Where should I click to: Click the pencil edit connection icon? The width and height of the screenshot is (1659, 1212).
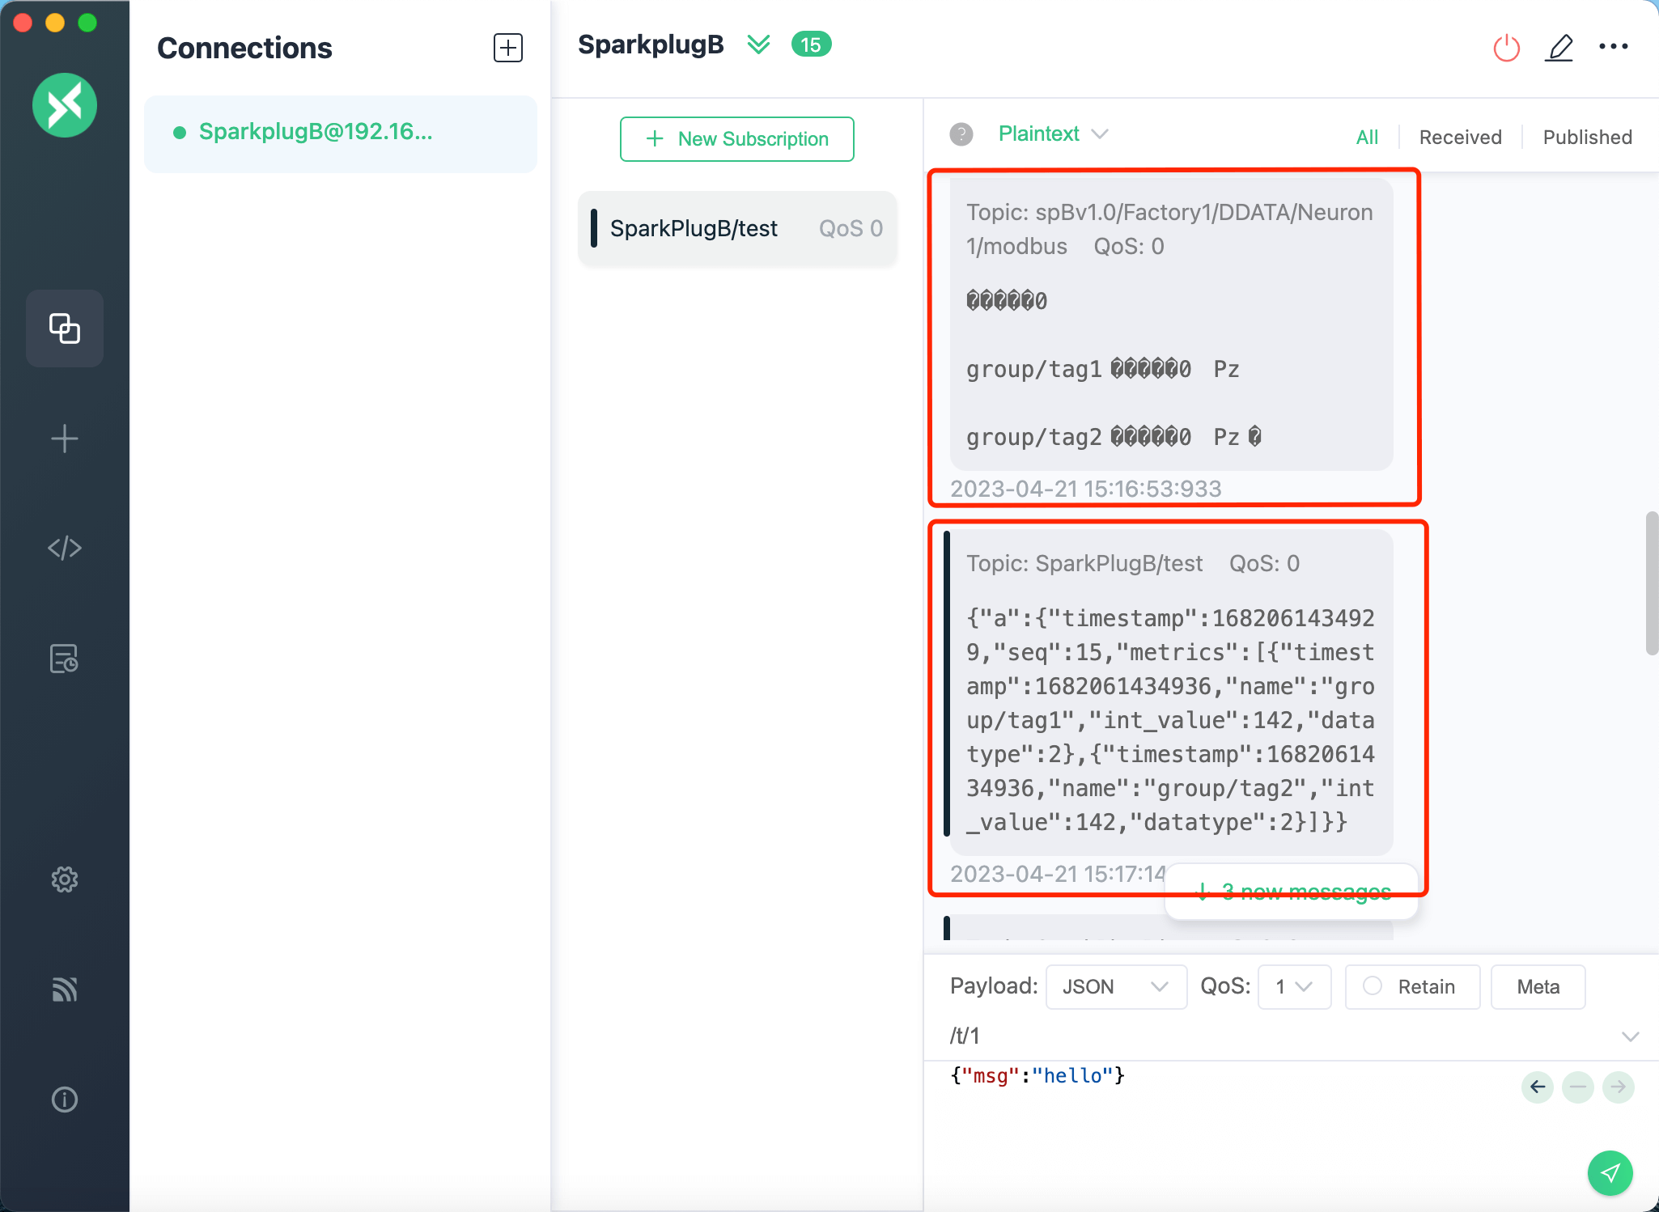pos(1559,48)
